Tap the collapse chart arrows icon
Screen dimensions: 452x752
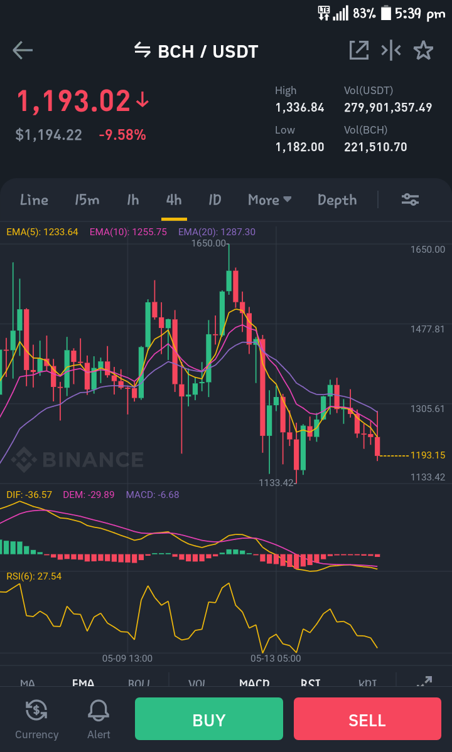pyautogui.click(x=391, y=50)
